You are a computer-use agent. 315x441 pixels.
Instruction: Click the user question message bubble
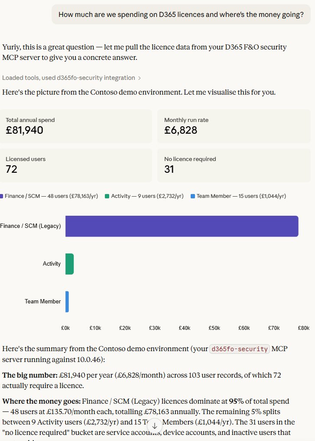click(181, 15)
